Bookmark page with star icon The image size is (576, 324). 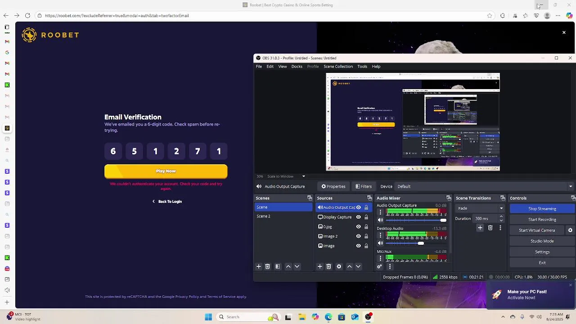coord(490,16)
